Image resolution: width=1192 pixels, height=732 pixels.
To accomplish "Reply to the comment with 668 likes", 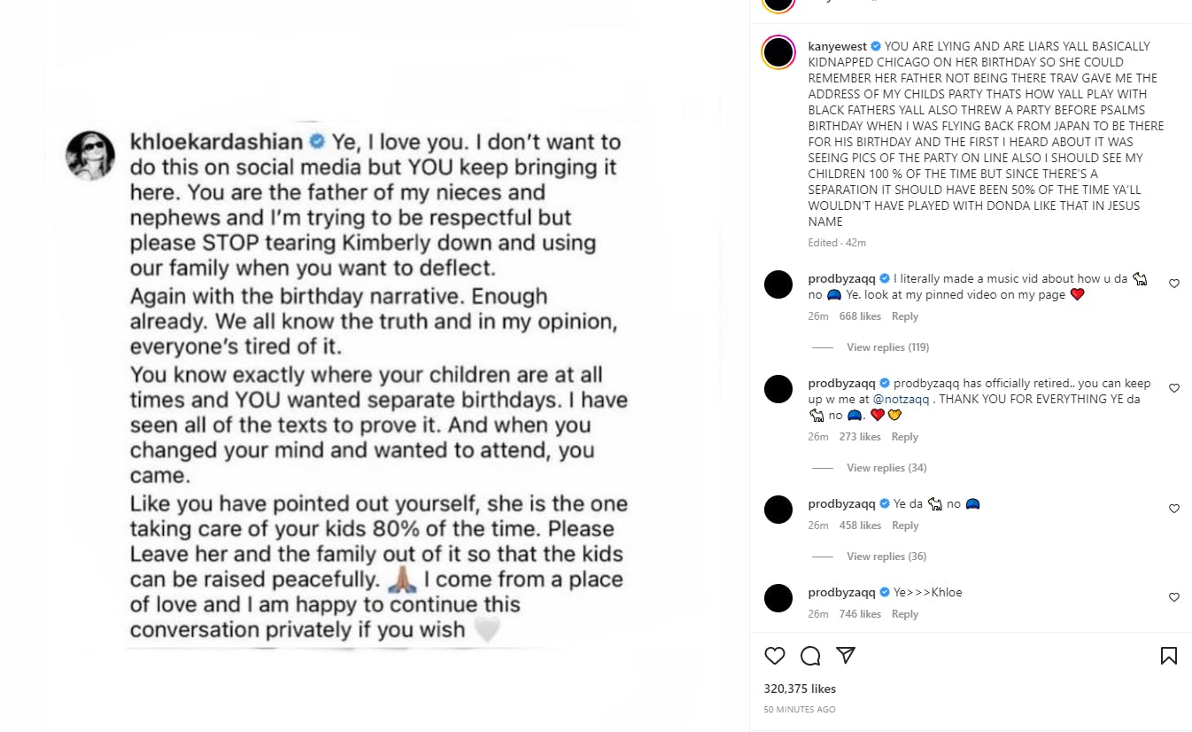I will (904, 316).
